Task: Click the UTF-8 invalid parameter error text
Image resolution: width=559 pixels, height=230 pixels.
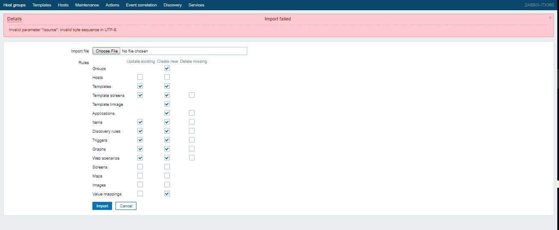Action: pos(63,30)
